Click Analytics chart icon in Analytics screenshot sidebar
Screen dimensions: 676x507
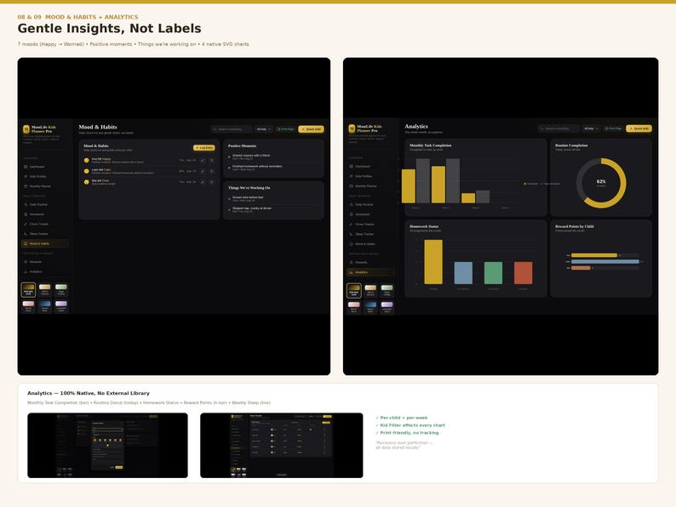point(351,272)
